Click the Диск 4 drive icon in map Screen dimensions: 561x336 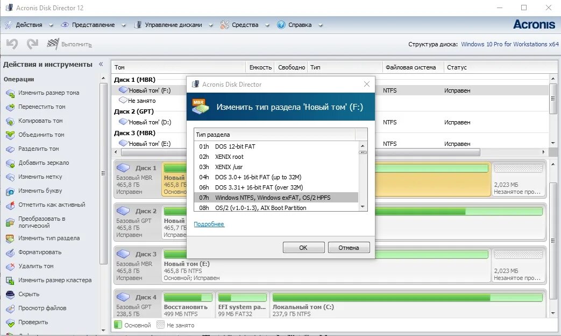123,297
